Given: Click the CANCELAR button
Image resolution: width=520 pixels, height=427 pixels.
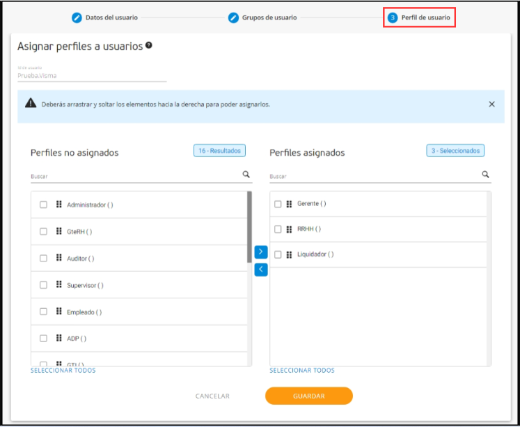Looking at the screenshot, I should 212,396.
